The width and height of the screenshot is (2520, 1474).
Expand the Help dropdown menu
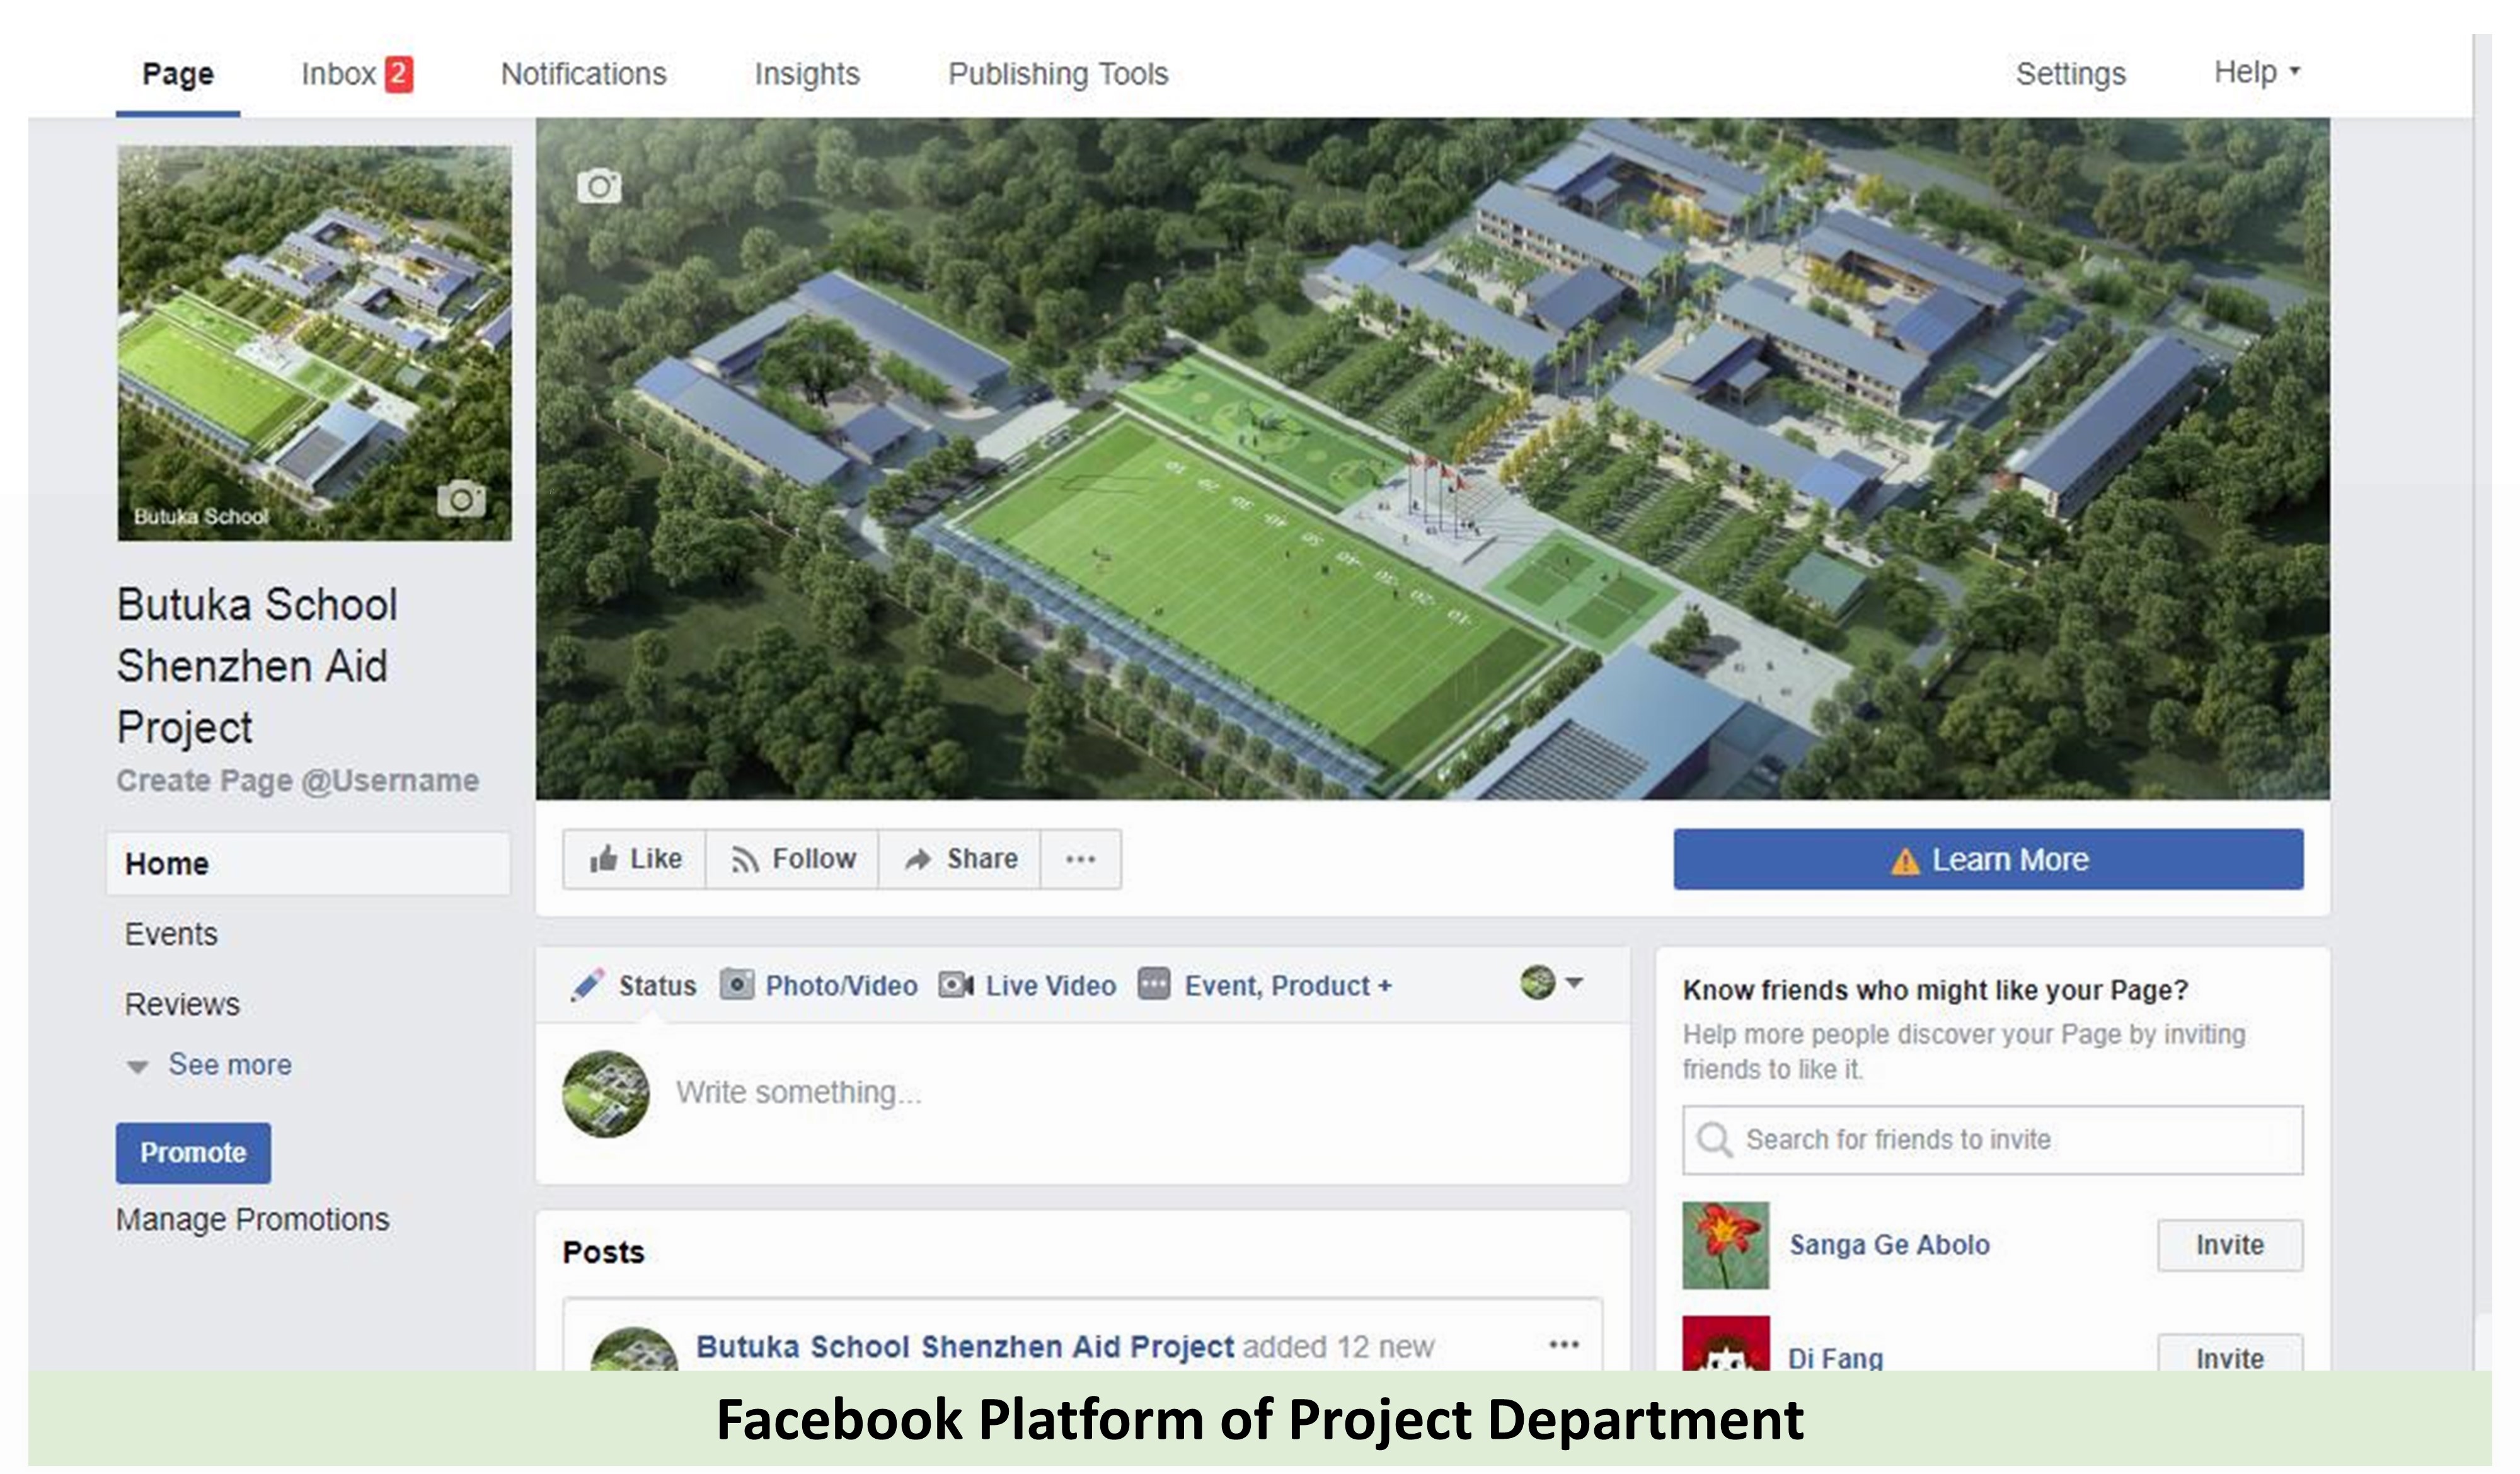(2257, 72)
